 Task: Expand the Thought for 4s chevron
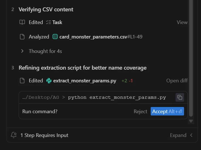22,51
